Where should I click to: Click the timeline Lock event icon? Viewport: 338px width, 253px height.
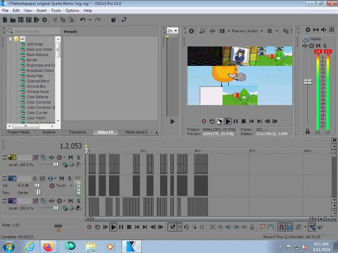point(252,227)
